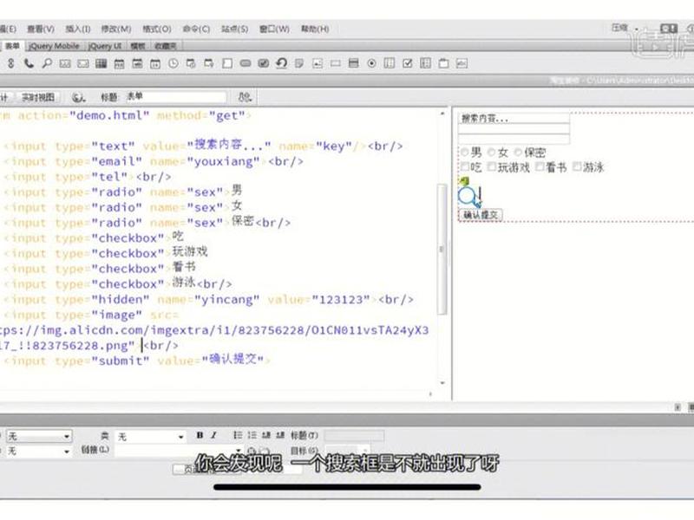Switch to the jQuery Mobile insert tab

[x=54, y=46]
